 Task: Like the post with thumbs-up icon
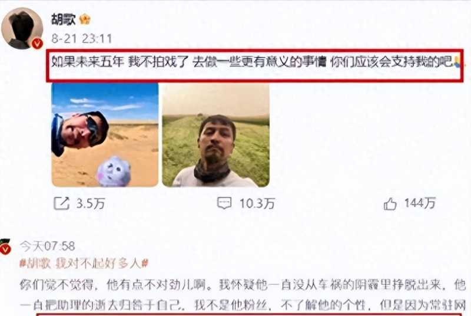coord(390,204)
